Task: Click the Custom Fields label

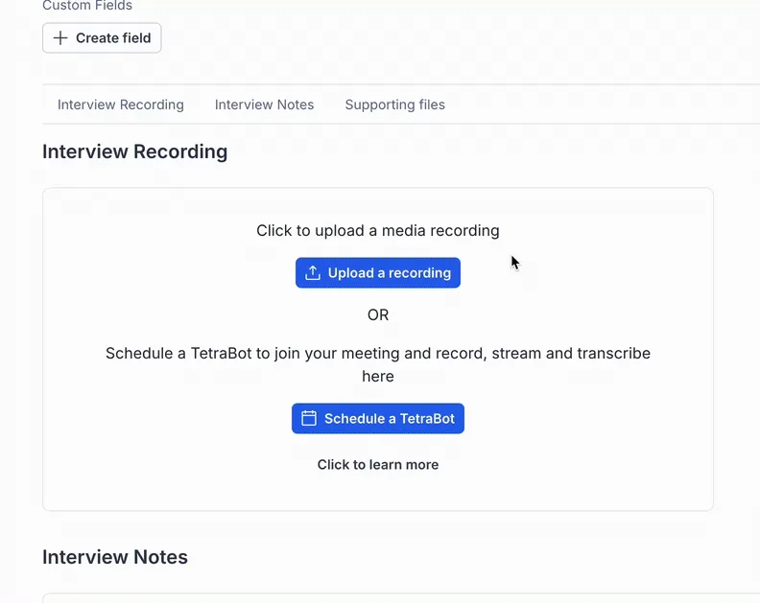Action: point(87,6)
